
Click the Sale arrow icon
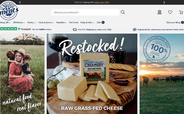pos(103,22)
